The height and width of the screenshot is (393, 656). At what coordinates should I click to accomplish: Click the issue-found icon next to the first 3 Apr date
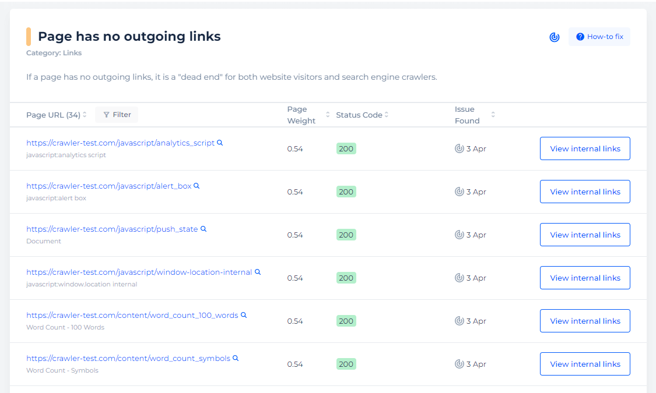pyautogui.click(x=459, y=148)
